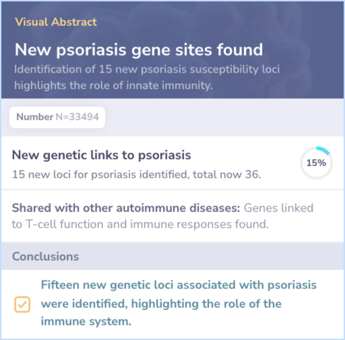Image resolution: width=345 pixels, height=340 pixels.
Task: Click the "N=33494" sample size value
Action: click(77, 117)
